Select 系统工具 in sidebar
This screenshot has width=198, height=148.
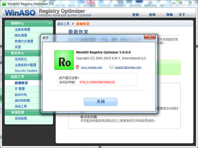(21, 106)
